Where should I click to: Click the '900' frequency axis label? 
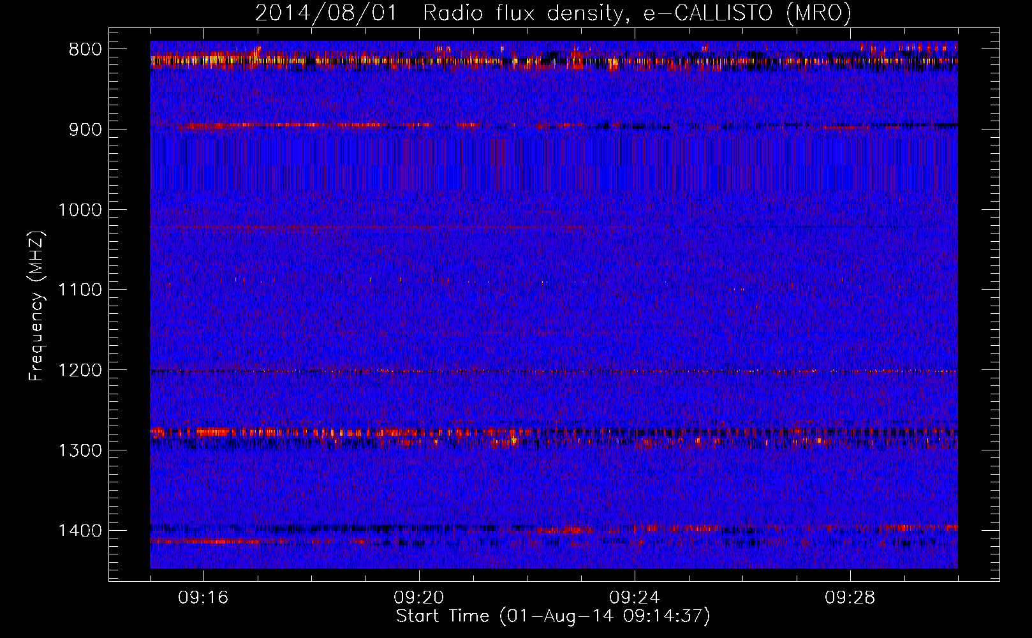click(x=85, y=130)
